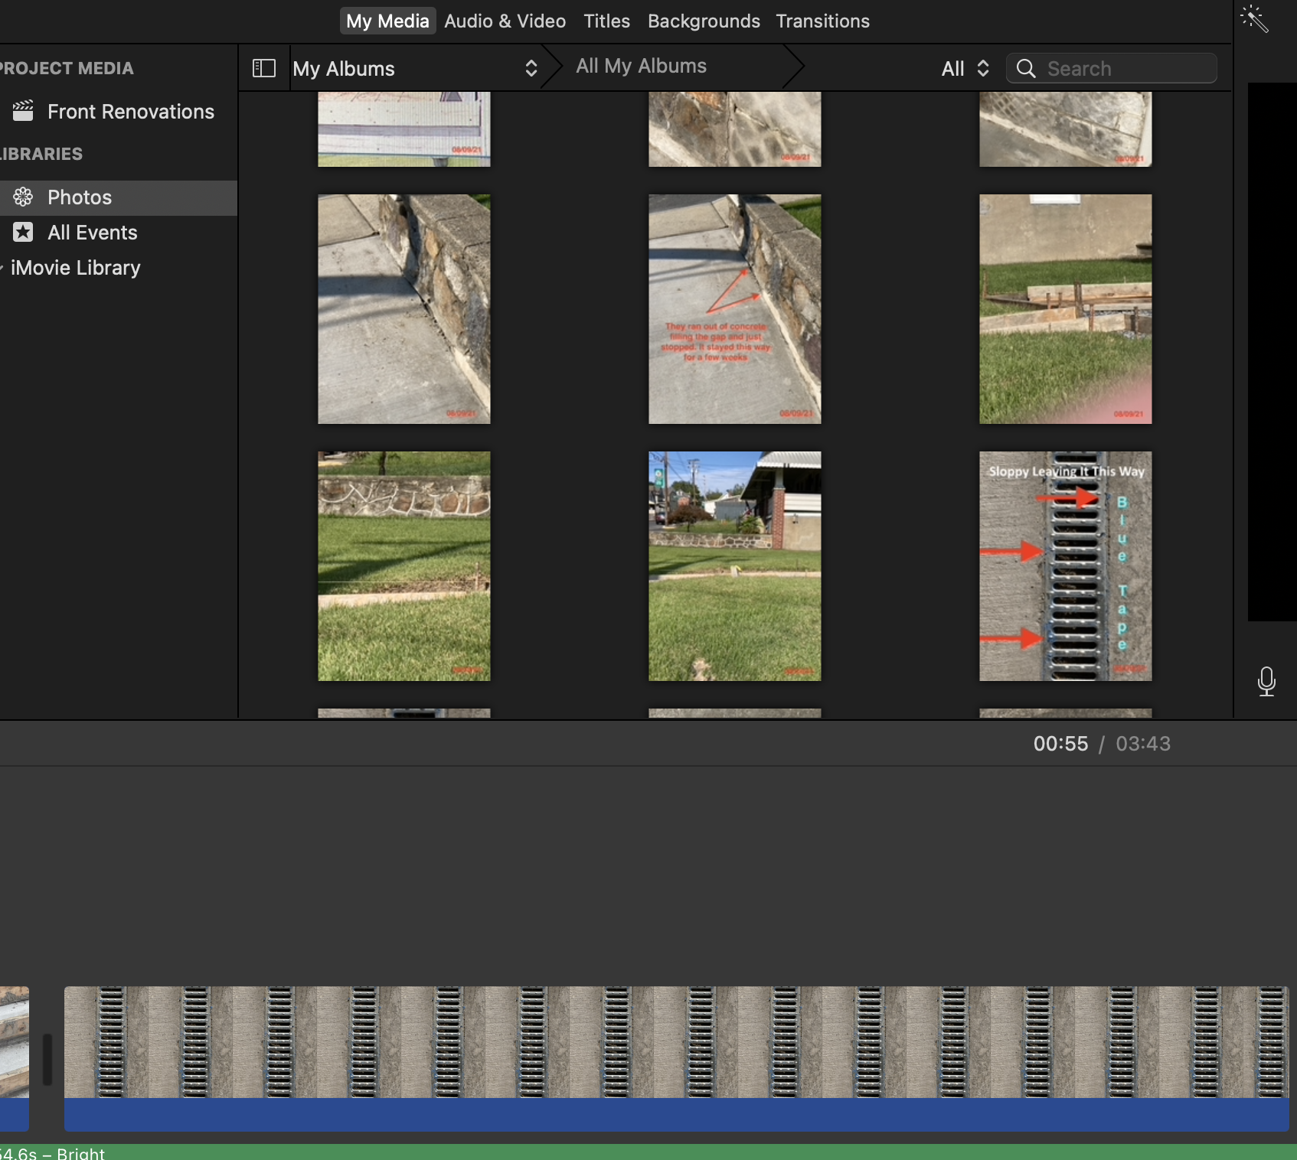Screen dimensions: 1297x1160
Task: Click the magic wand enhance icon
Action: click(x=1254, y=20)
